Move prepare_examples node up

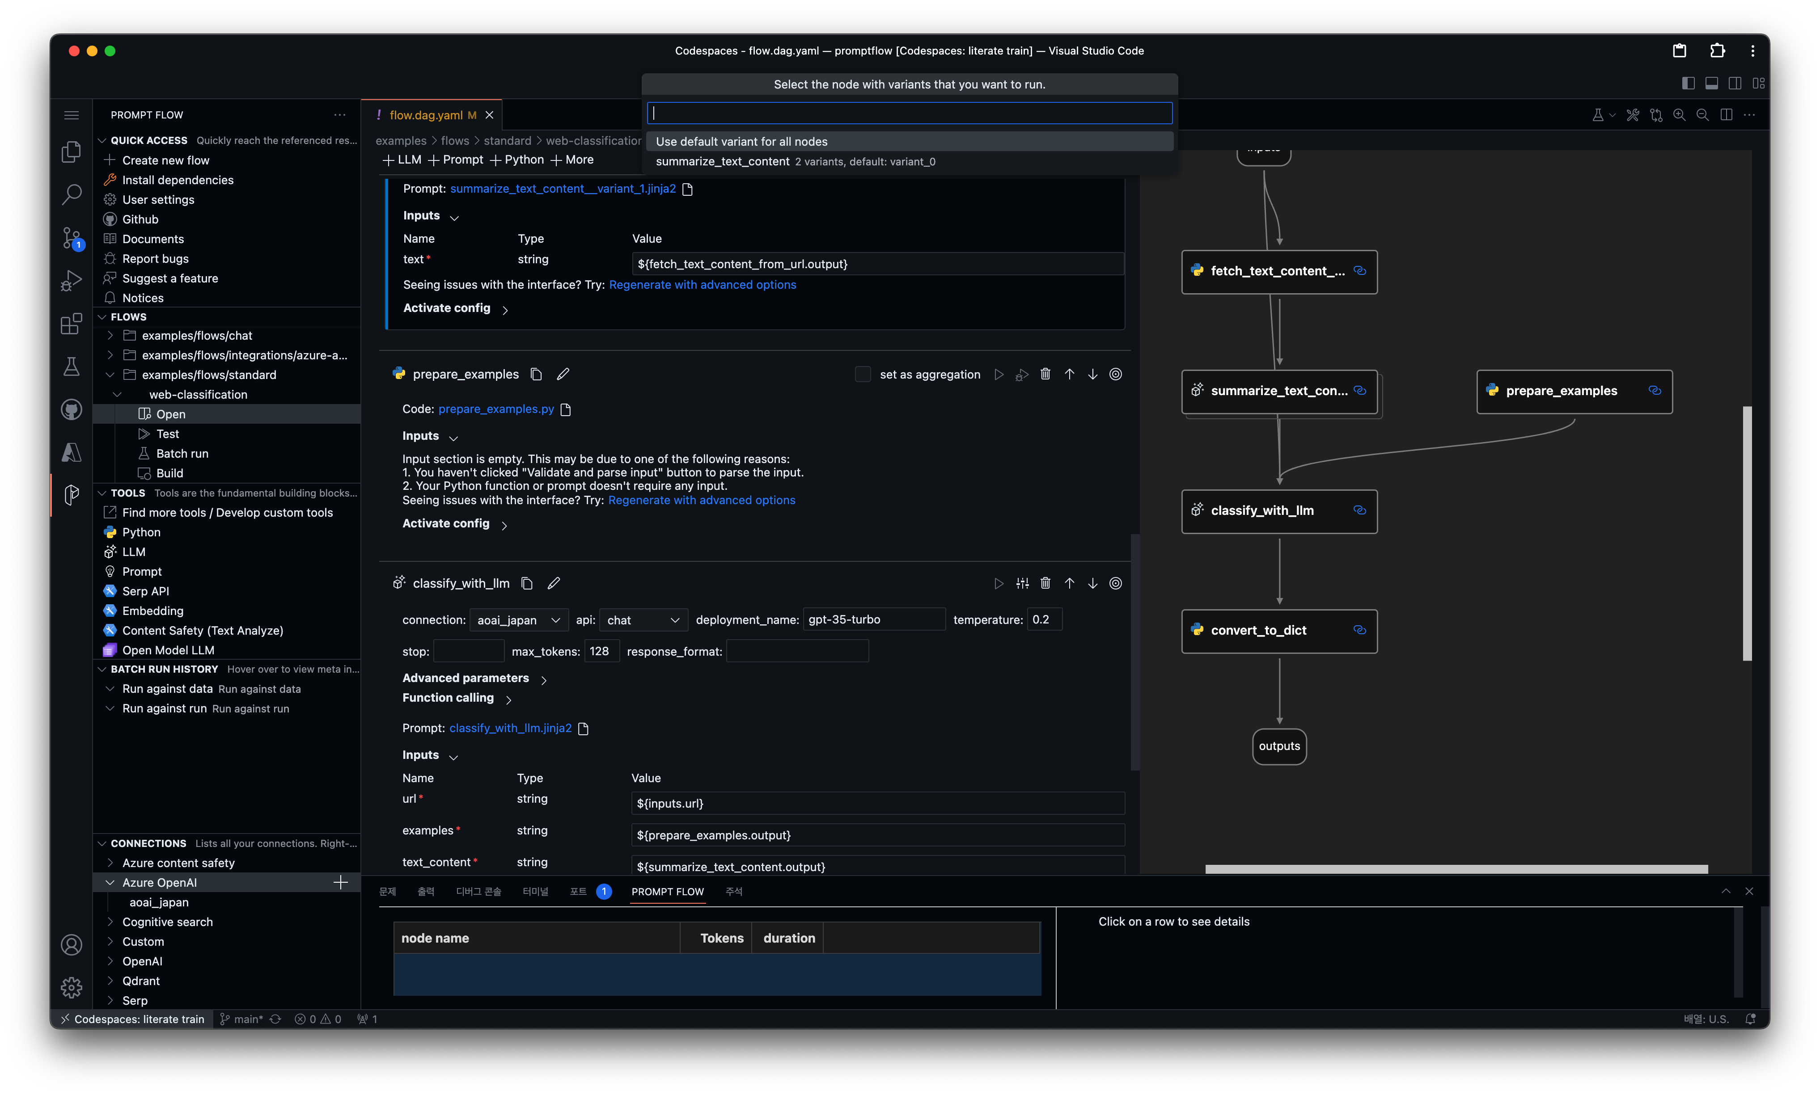(1069, 374)
